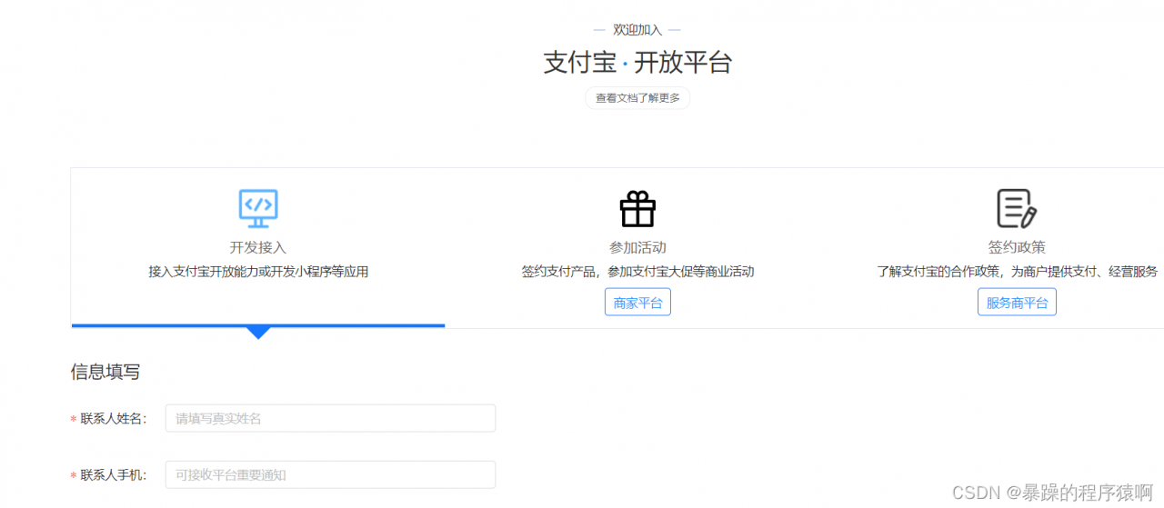
Task: Focus the 联系人手机 input field
Action: [330, 474]
